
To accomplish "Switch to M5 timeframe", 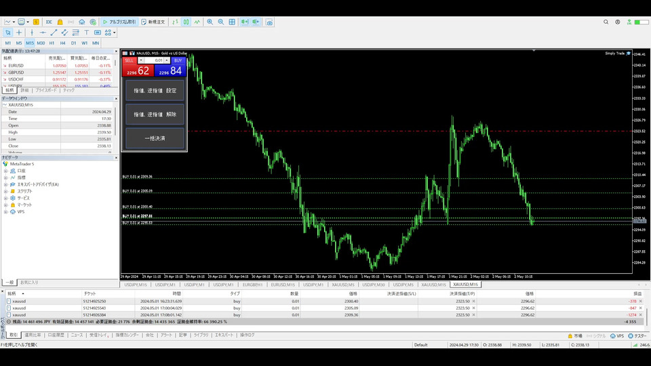I will (19, 43).
